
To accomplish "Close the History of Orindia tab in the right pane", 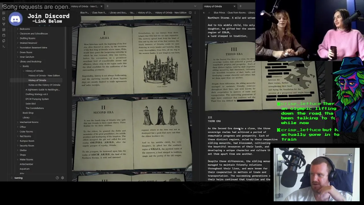I will (234, 6).
